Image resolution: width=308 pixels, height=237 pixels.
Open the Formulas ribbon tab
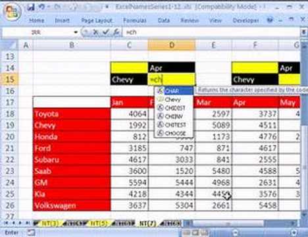134,20
